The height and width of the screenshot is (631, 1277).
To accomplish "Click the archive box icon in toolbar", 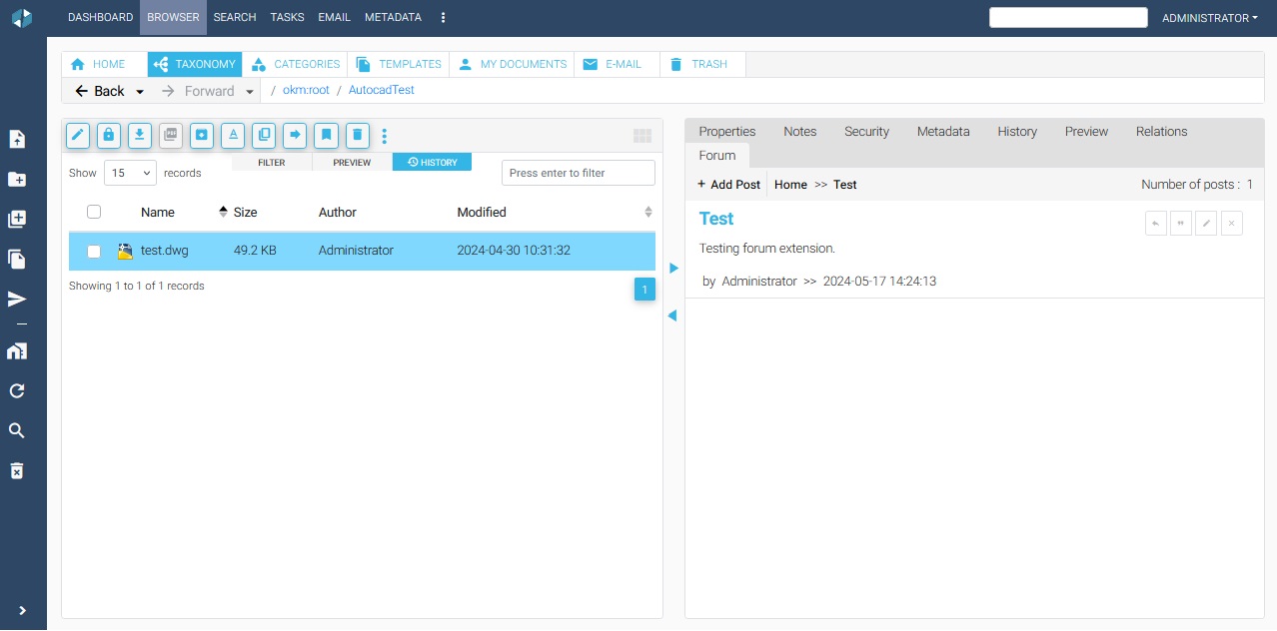I will click(202, 135).
